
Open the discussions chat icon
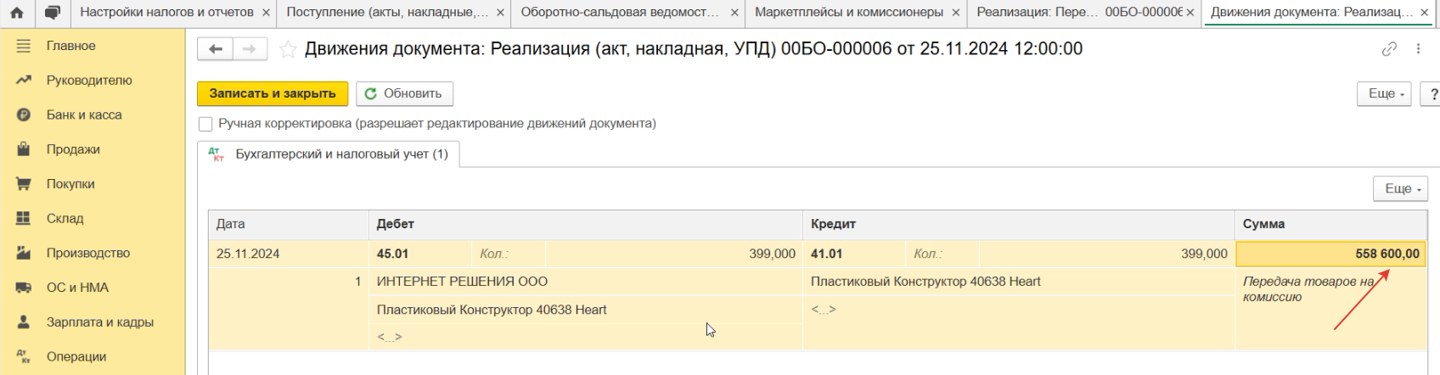coord(52,13)
